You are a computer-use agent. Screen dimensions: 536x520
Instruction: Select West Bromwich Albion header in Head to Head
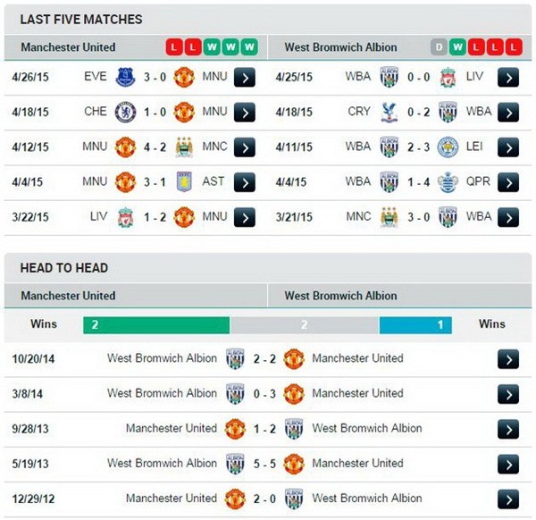point(340,295)
